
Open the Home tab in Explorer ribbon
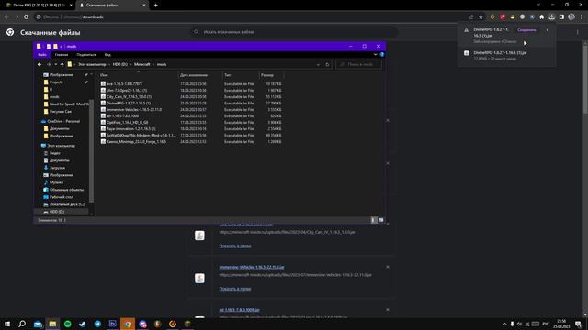point(62,55)
